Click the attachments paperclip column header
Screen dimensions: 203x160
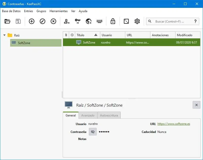66,35
